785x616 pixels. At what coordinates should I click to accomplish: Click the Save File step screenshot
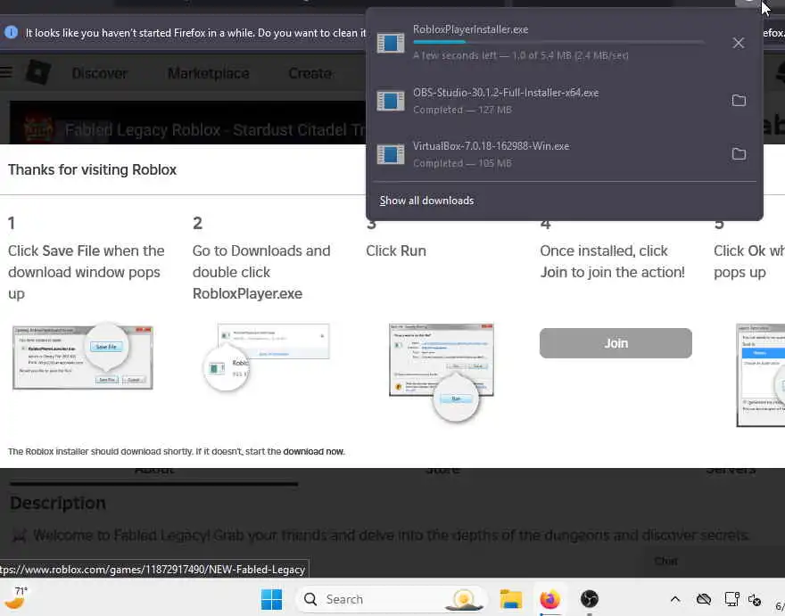click(83, 357)
